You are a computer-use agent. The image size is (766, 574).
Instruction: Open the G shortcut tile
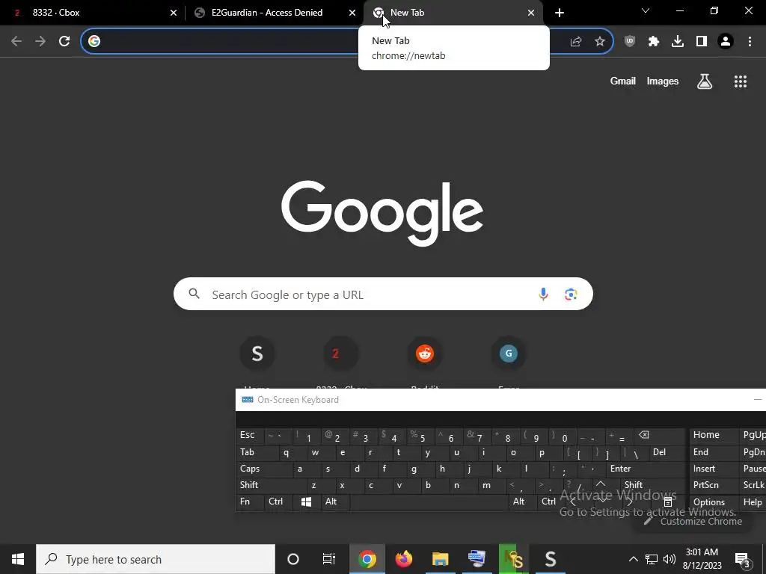pyautogui.click(x=509, y=354)
